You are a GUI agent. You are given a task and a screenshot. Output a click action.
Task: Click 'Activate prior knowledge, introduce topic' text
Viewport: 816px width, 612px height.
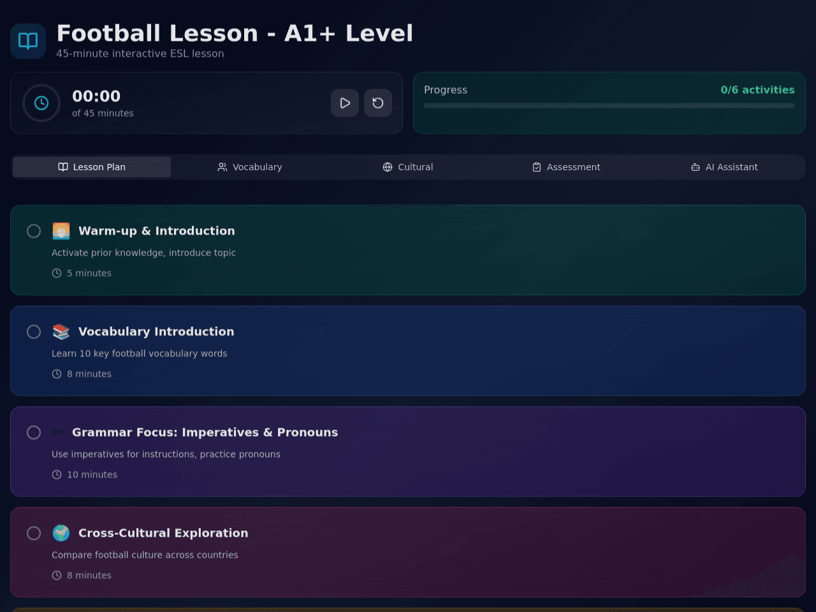click(143, 252)
